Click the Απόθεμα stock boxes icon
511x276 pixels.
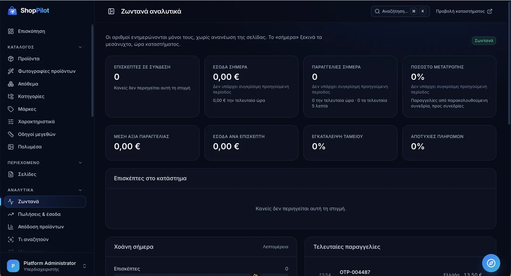(11, 84)
